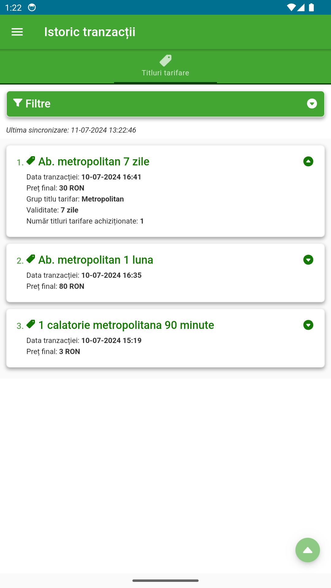Tap the Ab. metropolitan 7 zile title
This screenshot has height=588, width=331.
[94, 162]
